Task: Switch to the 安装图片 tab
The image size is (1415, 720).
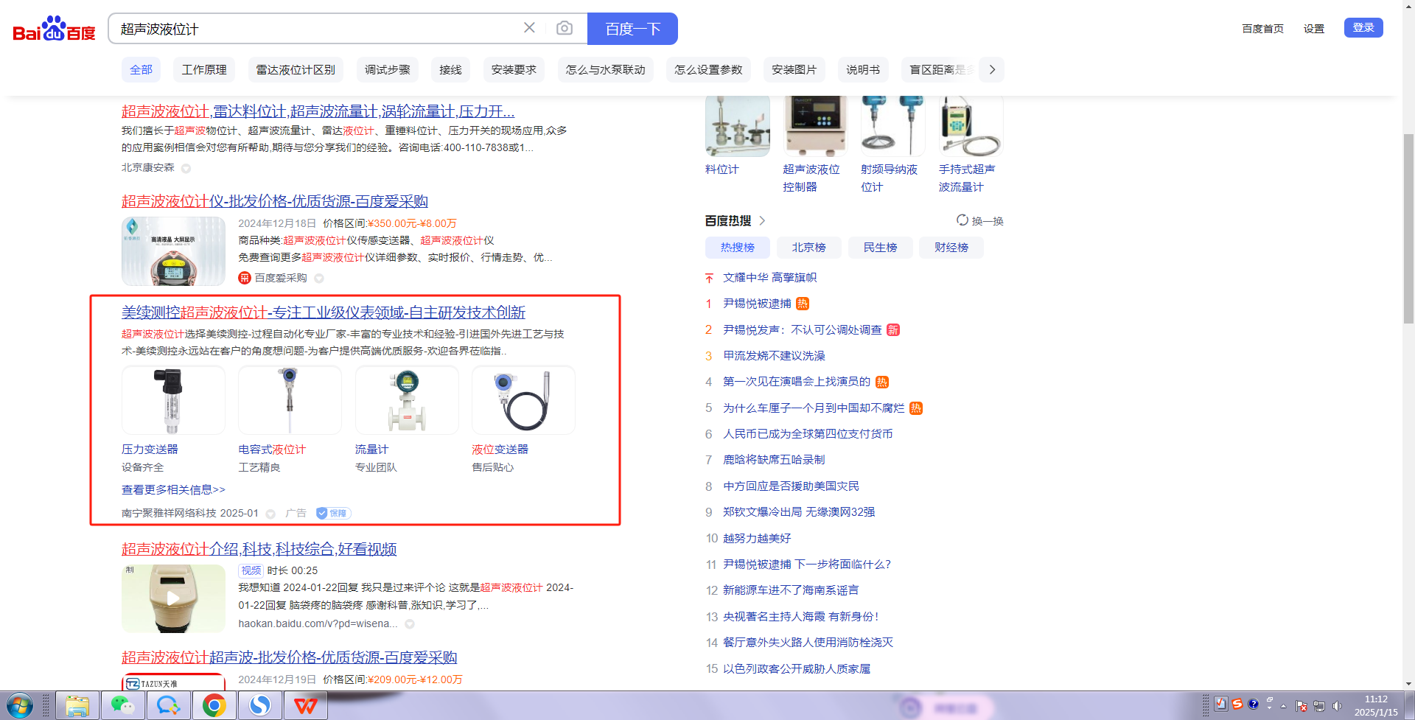Action: (794, 69)
